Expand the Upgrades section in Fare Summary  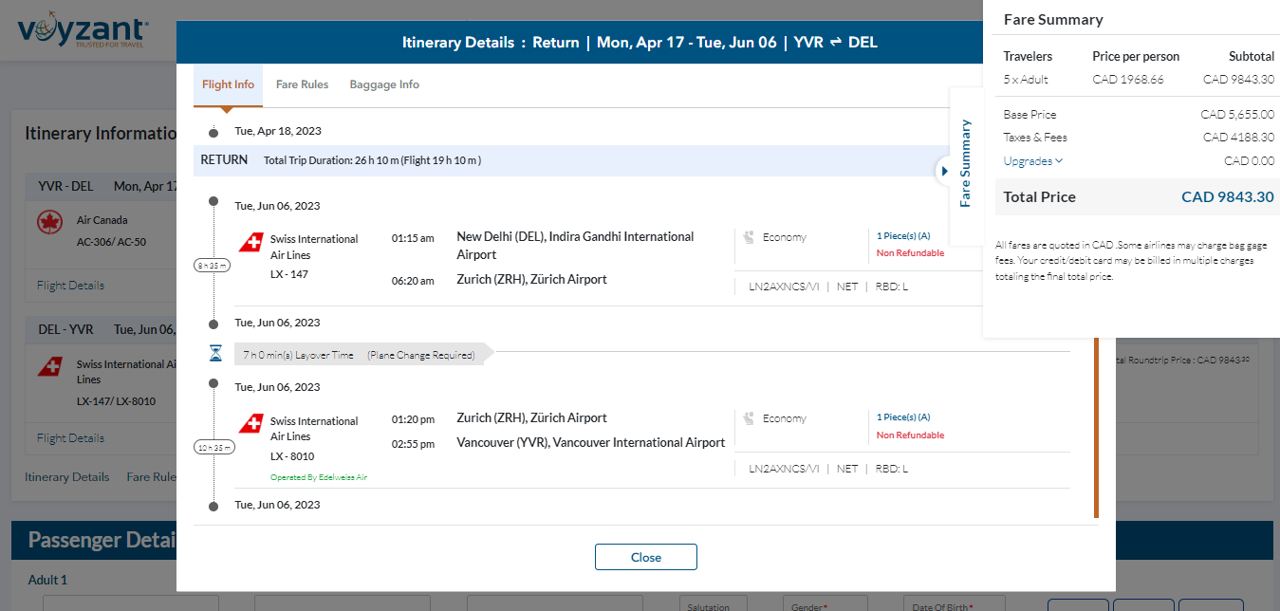pos(1032,161)
